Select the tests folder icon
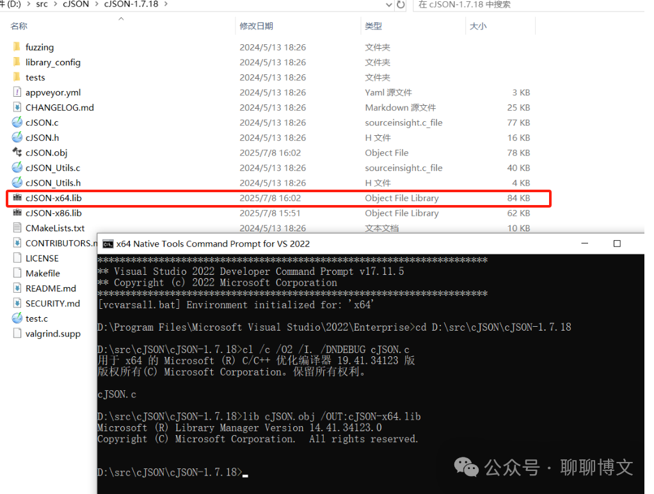 tap(17, 77)
